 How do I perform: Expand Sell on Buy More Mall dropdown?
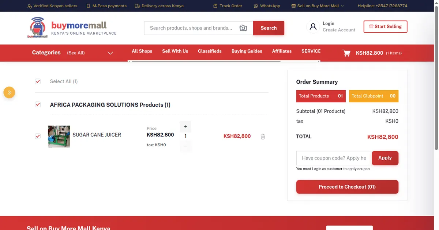click(x=318, y=6)
